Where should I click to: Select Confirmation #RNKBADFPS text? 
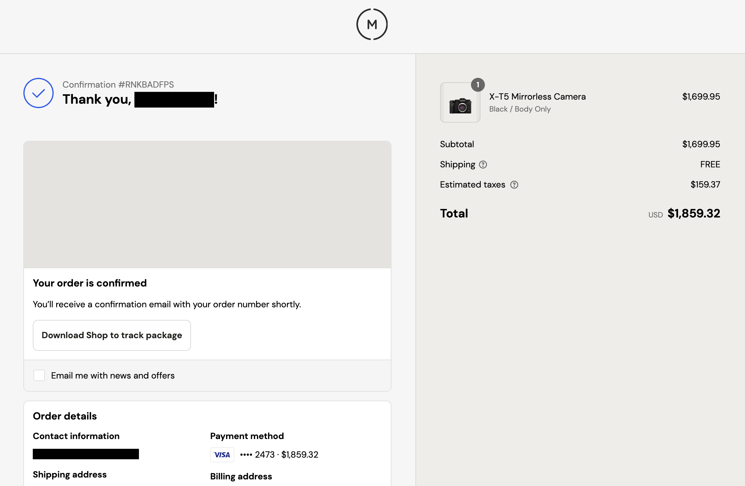click(118, 84)
